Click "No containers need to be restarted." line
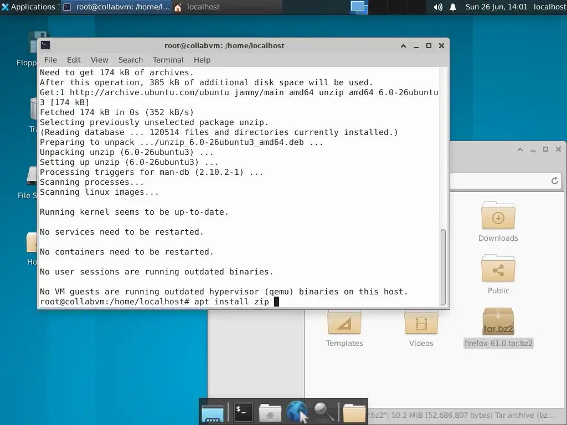This screenshot has width=567, height=425. pos(127,252)
